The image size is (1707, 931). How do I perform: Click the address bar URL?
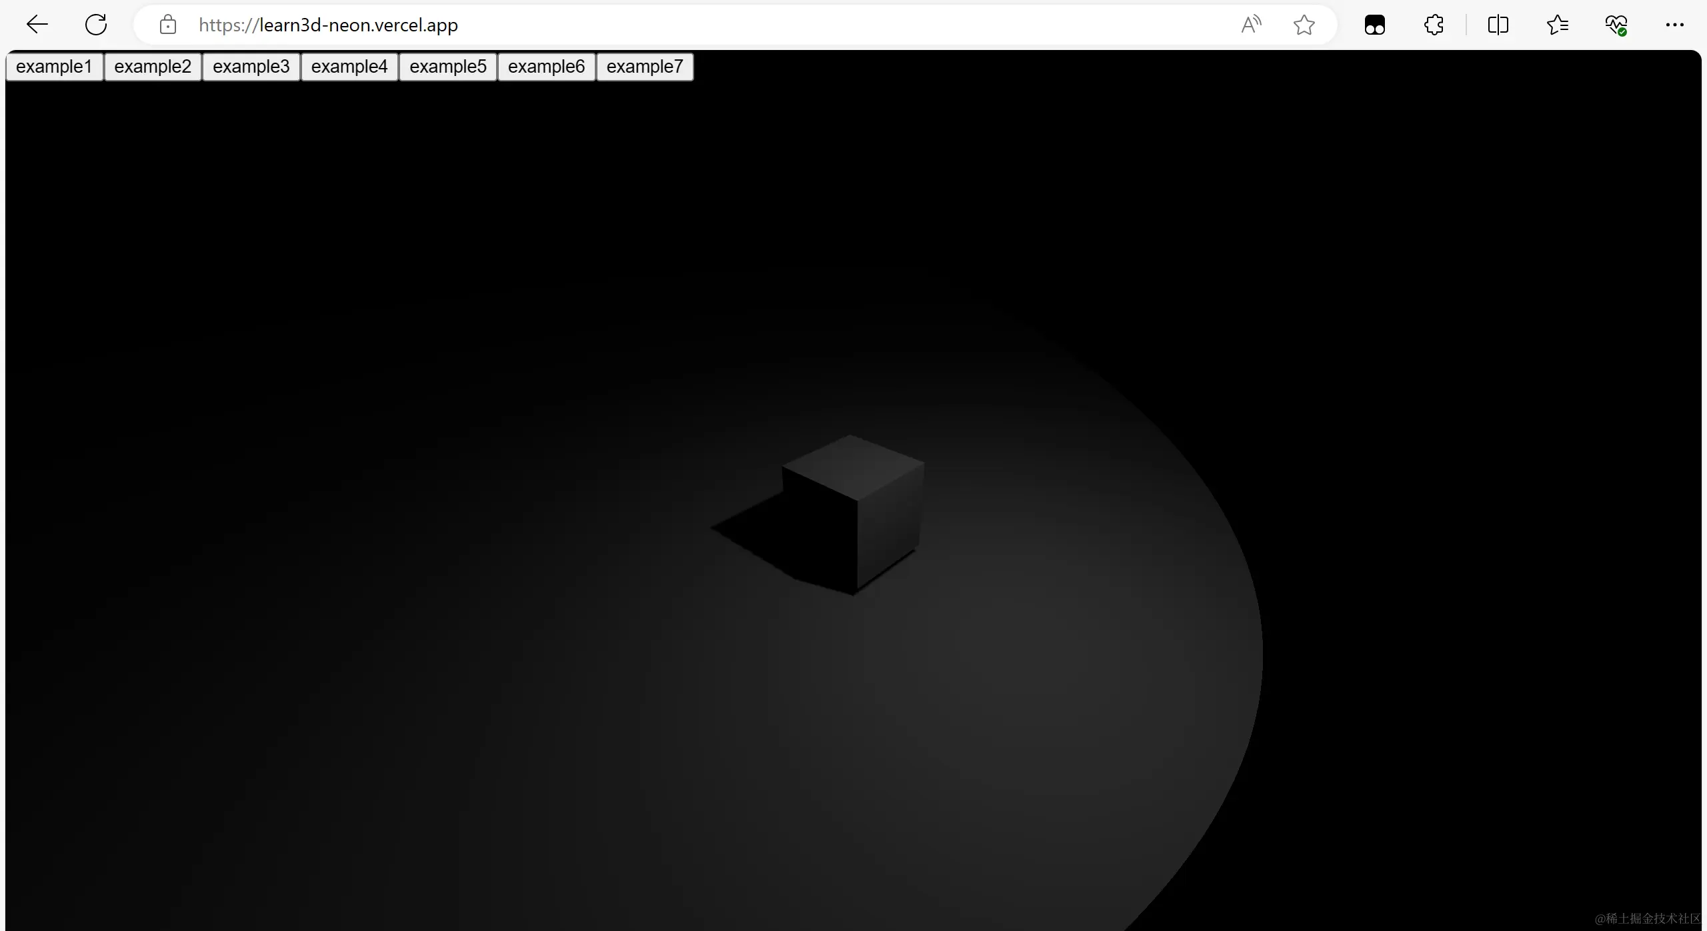pos(328,25)
